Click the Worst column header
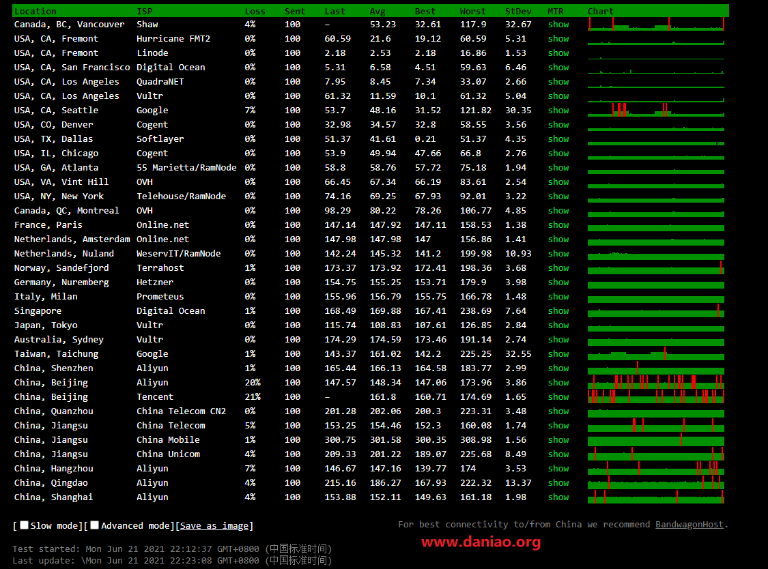This screenshot has height=569, width=768. click(472, 11)
